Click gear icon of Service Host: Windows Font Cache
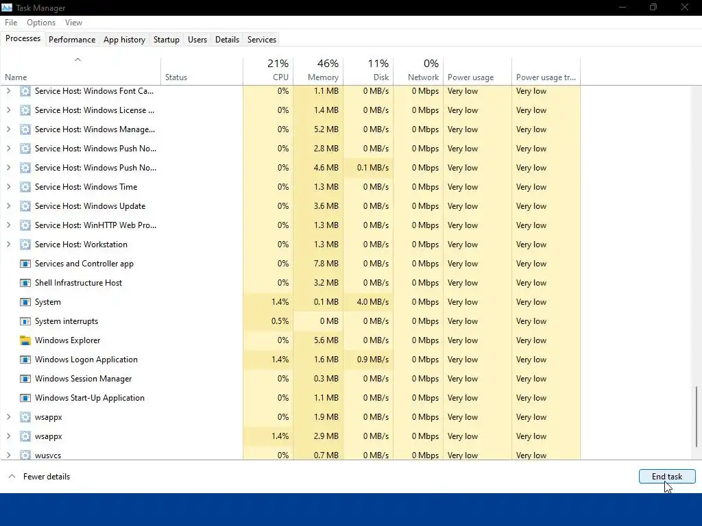This screenshot has width=702, height=526. tap(25, 91)
